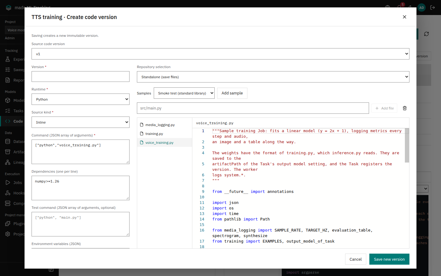Open the AD user avatar menu

tap(422, 7)
